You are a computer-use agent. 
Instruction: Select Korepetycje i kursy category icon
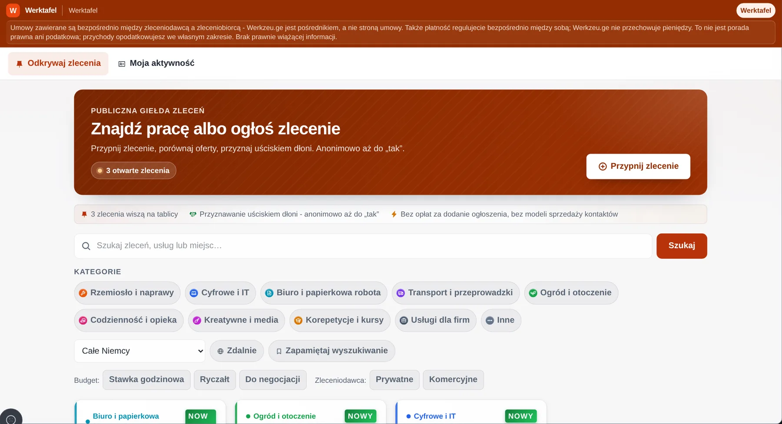[298, 320]
